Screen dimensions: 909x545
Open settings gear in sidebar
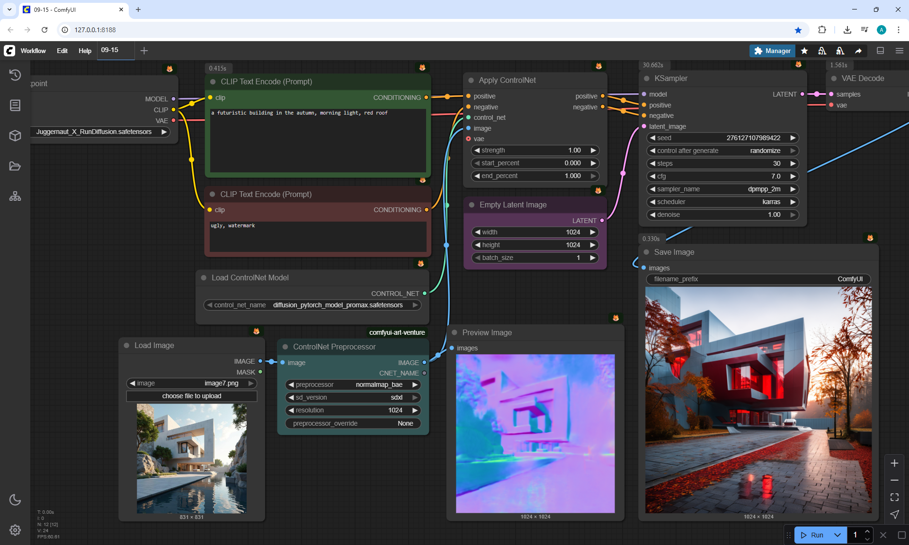coord(15,530)
